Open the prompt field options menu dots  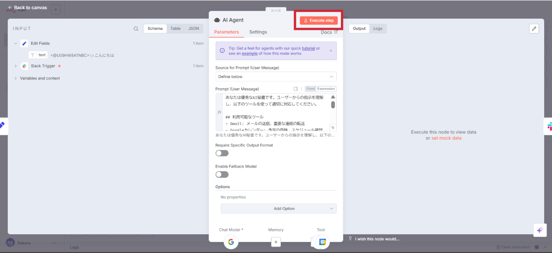301,89
